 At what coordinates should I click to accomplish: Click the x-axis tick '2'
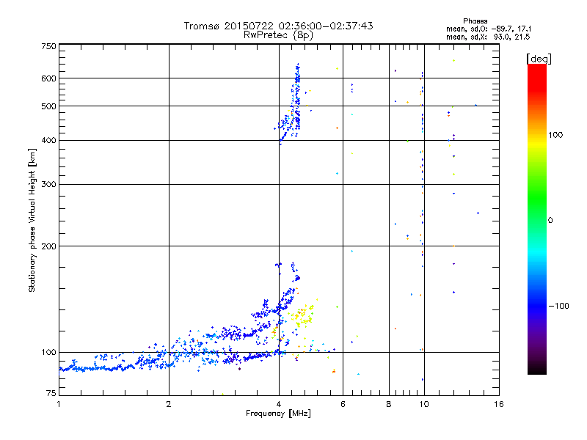tap(169, 404)
